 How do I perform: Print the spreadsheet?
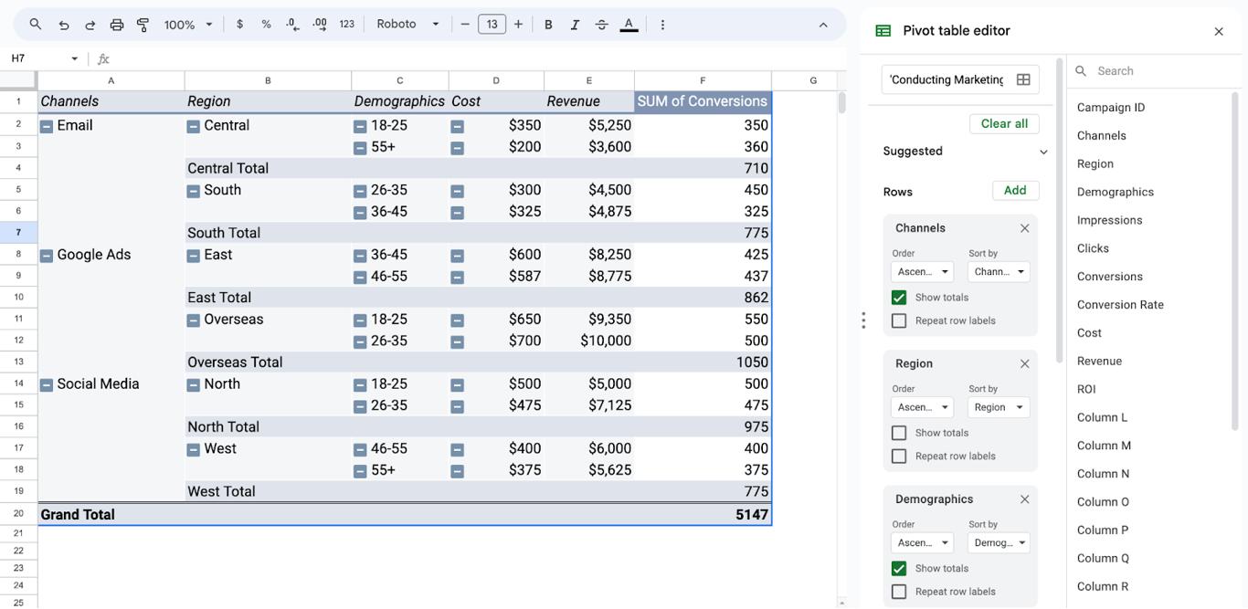(116, 25)
